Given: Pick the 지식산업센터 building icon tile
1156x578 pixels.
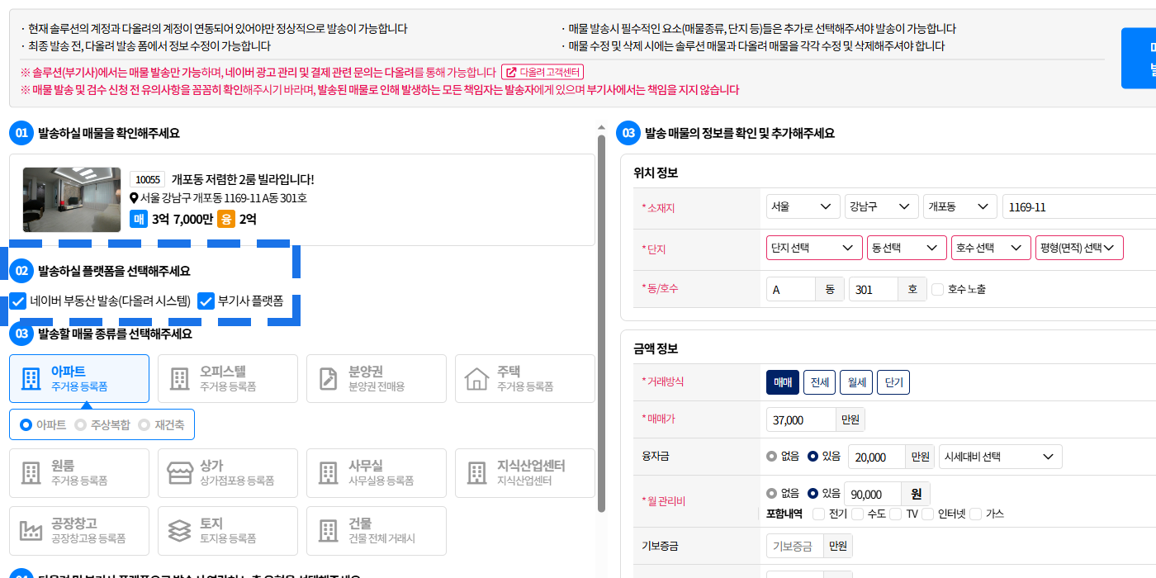Looking at the screenshot, I should pos(476,473).
